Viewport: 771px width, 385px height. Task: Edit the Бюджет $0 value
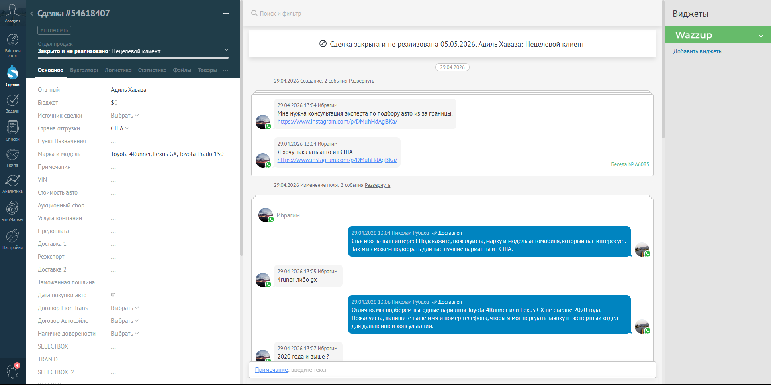coord(114,103)
